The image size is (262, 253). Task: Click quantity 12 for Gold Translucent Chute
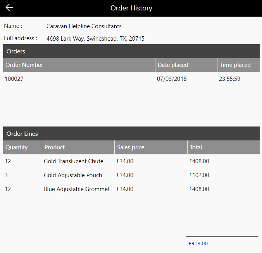pyautogui.click(x=8, y=161)
